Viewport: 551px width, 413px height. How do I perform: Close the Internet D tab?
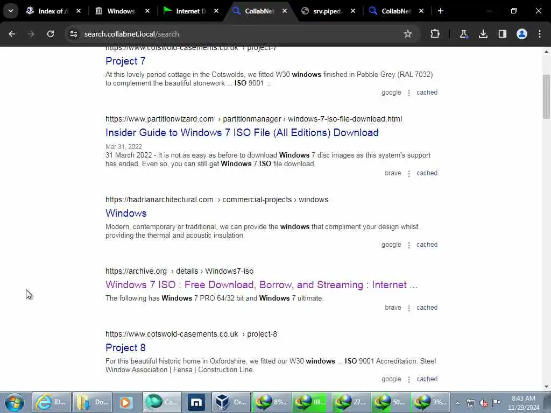[x=216, y=11]
